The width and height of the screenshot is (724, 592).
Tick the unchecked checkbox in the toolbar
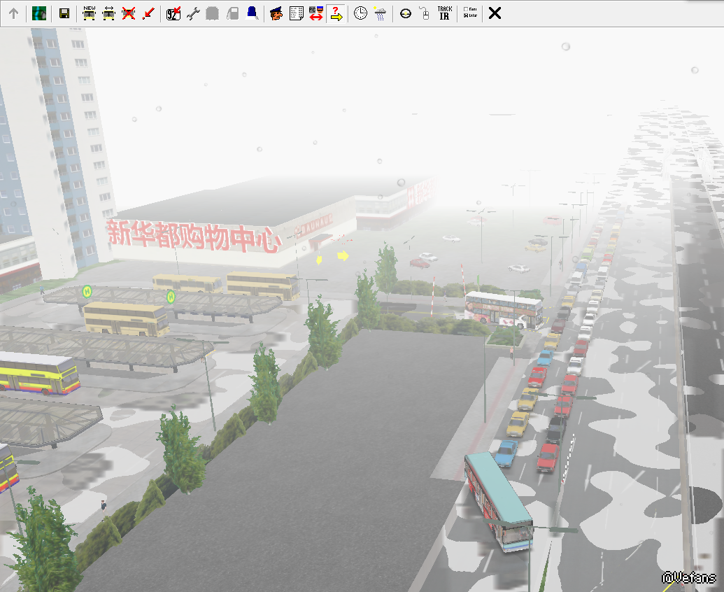(x=466, y=10)
